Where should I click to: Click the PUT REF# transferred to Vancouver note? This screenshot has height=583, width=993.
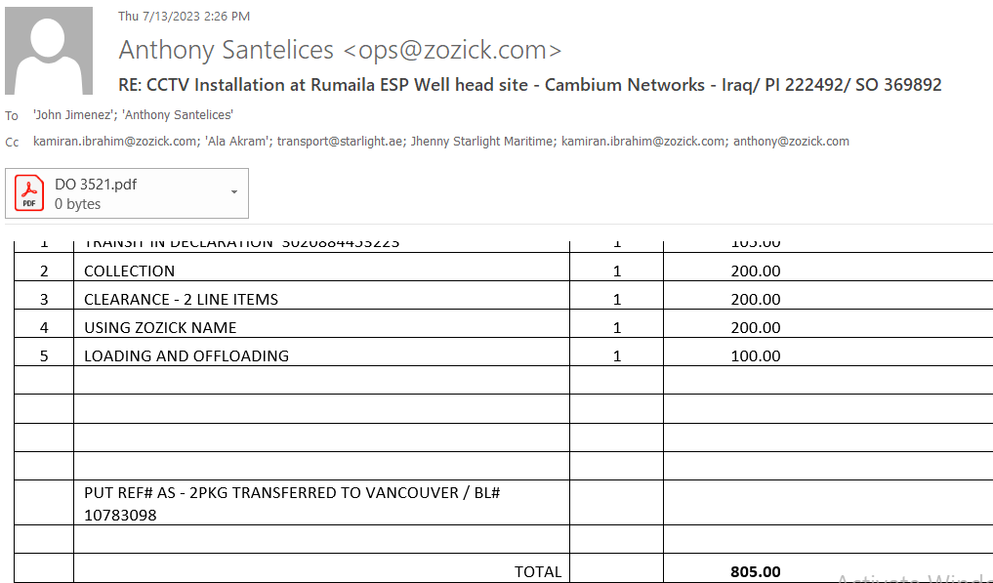coord(291,503)
